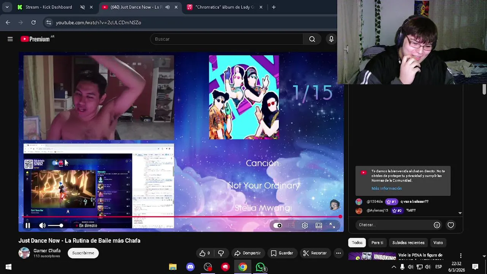Mute the video with the speaker icon
The width and height of the screenshot is (487, 274).
tap(42, 226)
